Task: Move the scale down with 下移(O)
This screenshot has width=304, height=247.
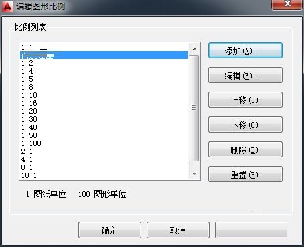Action: pyautogui.click(x=245, y=125)
